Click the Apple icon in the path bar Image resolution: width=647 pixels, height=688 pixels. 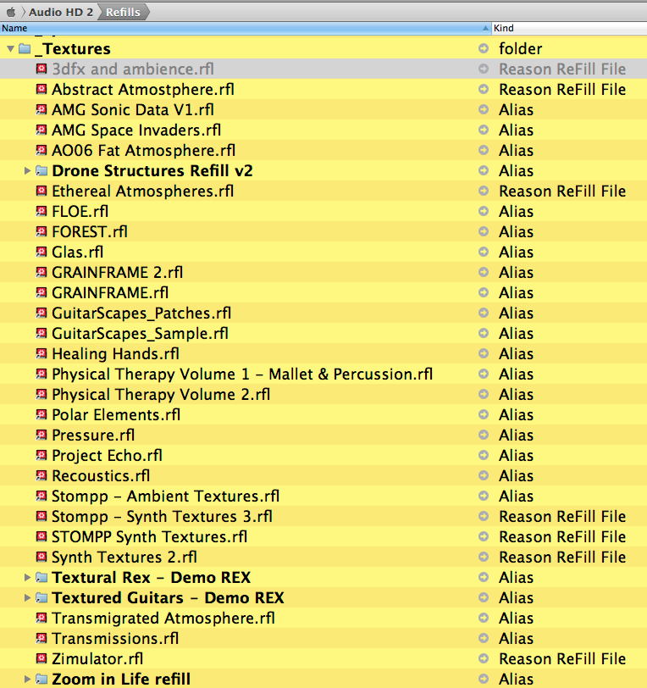pyautogui.click(x=11, y=12)
